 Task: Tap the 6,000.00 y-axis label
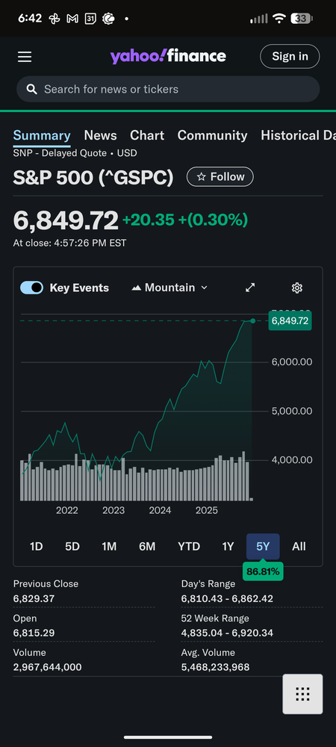292,362
